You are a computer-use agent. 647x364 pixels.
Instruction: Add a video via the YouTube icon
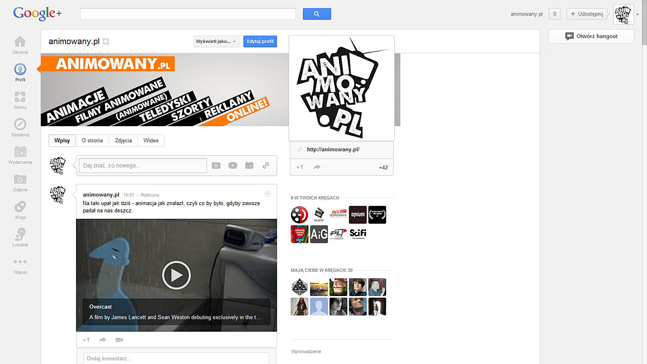pyautogui.click(x=232, y=166)
